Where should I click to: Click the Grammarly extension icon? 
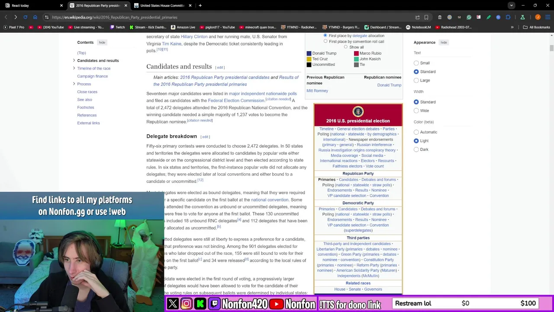tap(469, 17)
